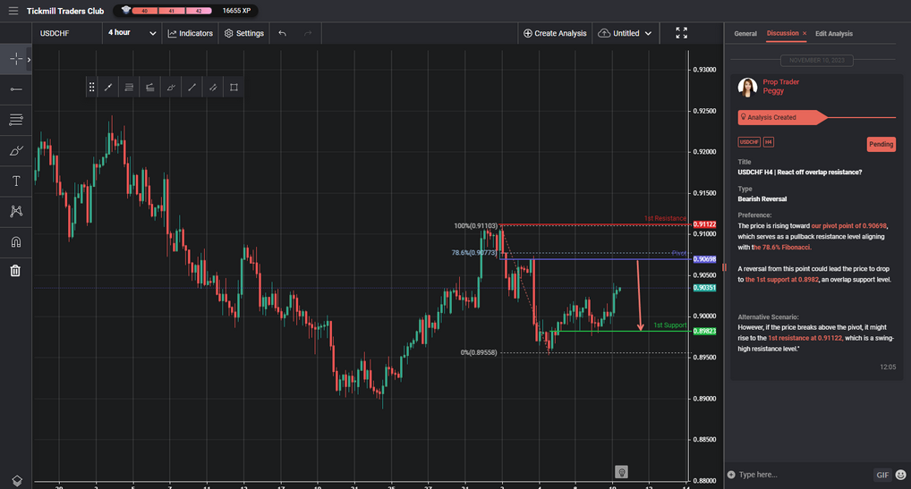Select brush tool in floating toolbar
The image size is (911, 489).
[171, 88]
